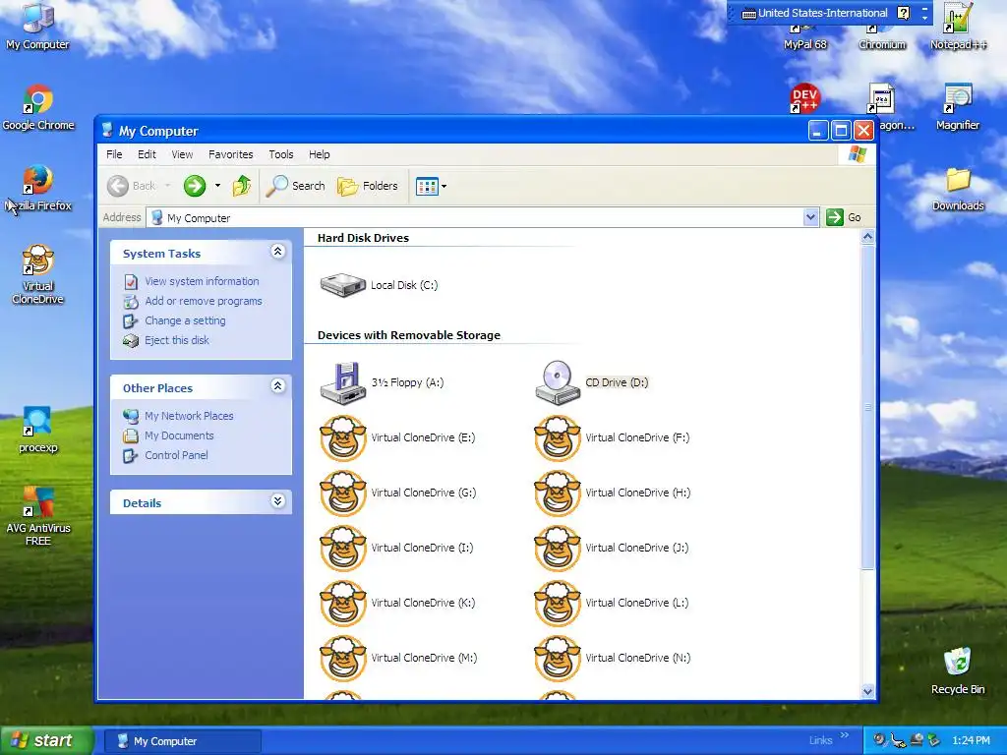This screenshot has width=1007, height=755.
Task: Select Virtual CloneDrive (M:) sheep icon
Action: click(x=343, y=658)
